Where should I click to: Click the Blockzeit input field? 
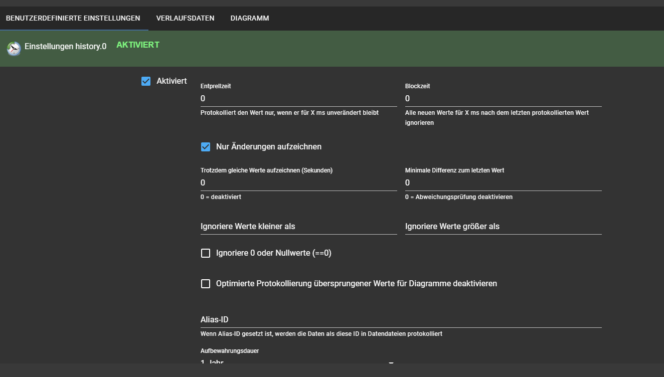point(504,98)
